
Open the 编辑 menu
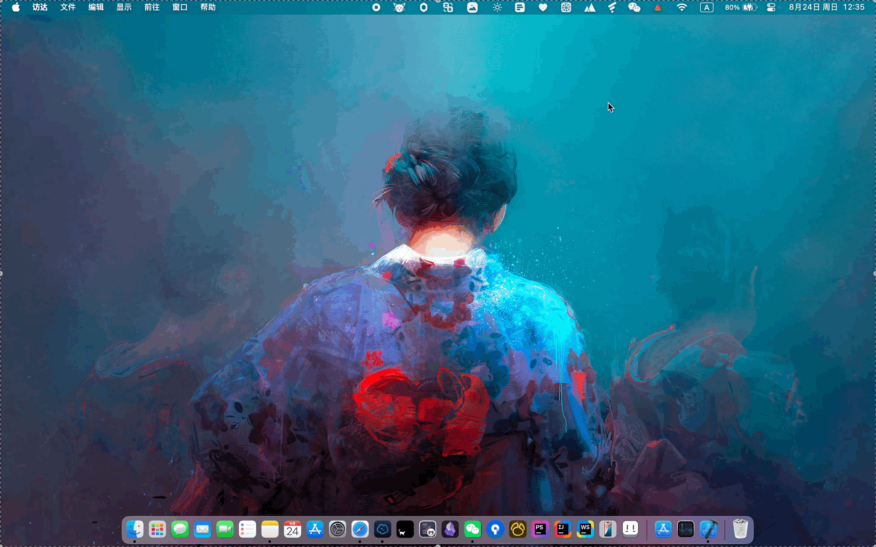click(96, 7)
